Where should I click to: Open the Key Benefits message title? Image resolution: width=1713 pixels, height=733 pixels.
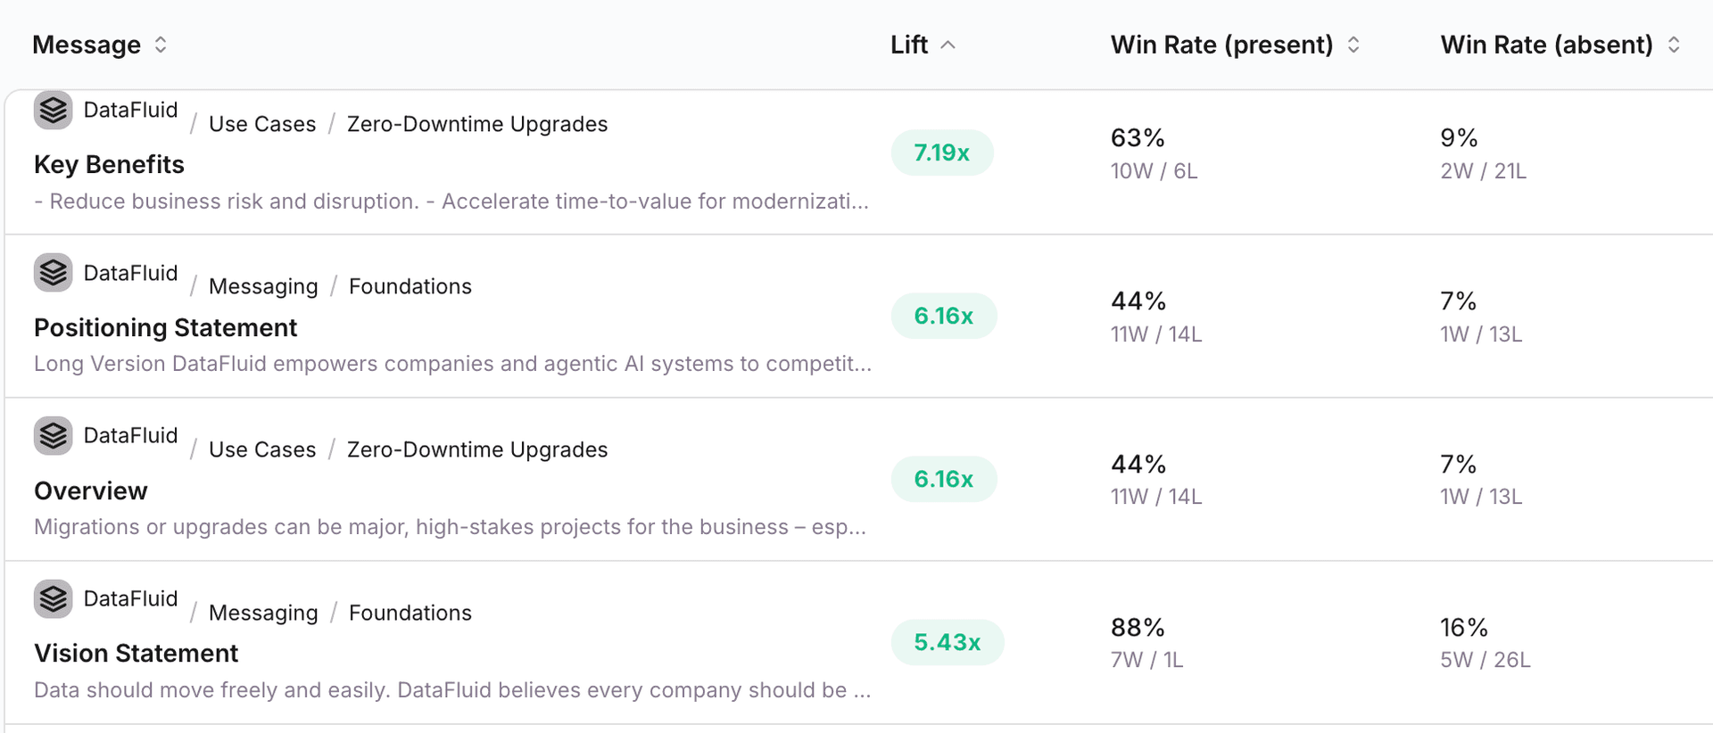[x=109, y=165]
